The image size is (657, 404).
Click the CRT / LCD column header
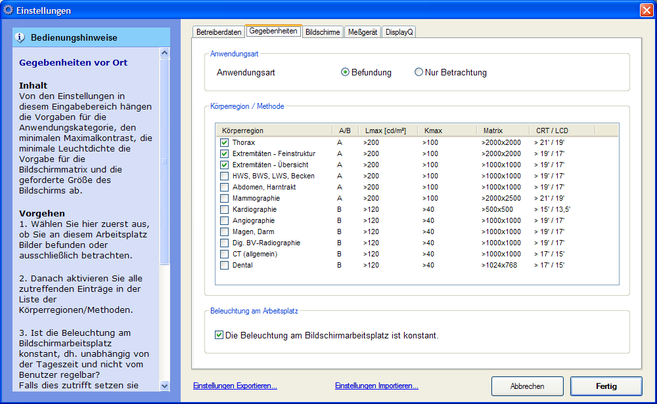pos(562,131)
